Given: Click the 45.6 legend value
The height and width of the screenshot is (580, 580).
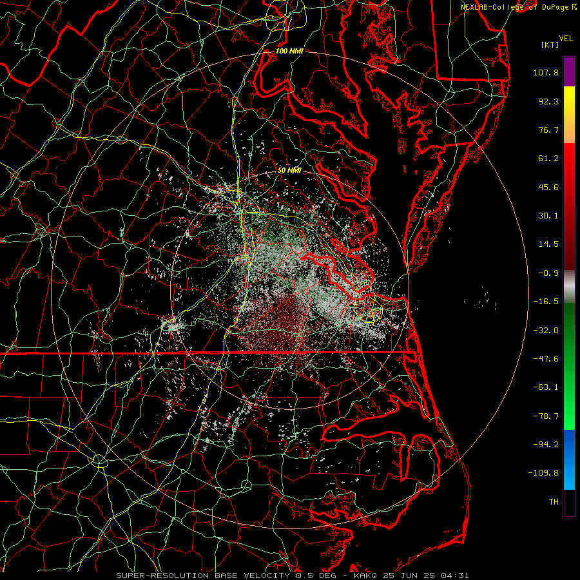Looking at the screenshot, I should (x=548, y=187).
